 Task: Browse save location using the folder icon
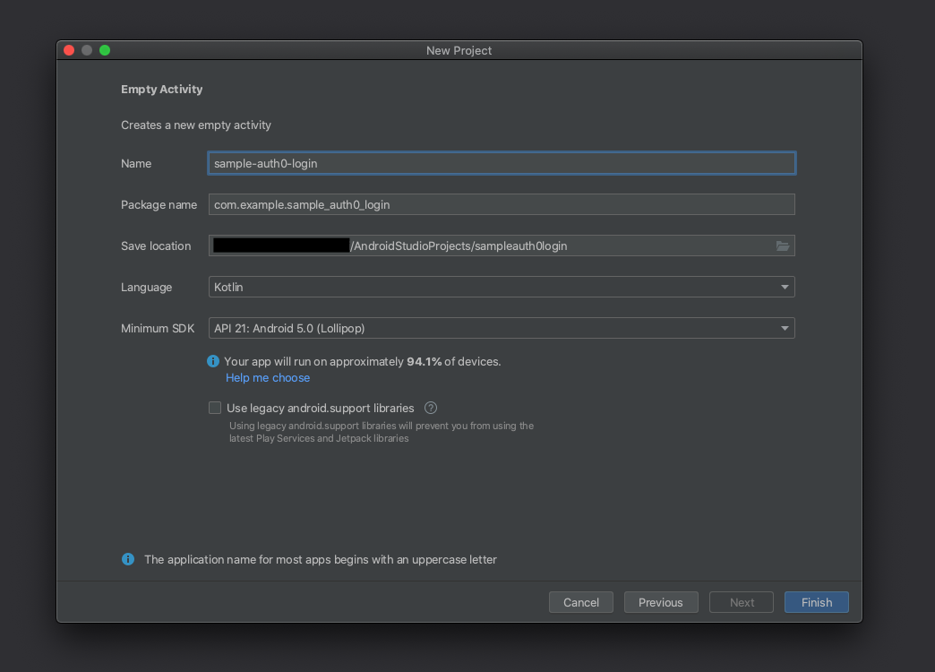tap(783, 245)
